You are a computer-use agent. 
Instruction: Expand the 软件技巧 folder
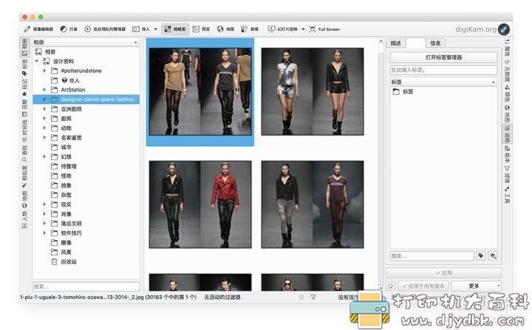coord(44,233)
